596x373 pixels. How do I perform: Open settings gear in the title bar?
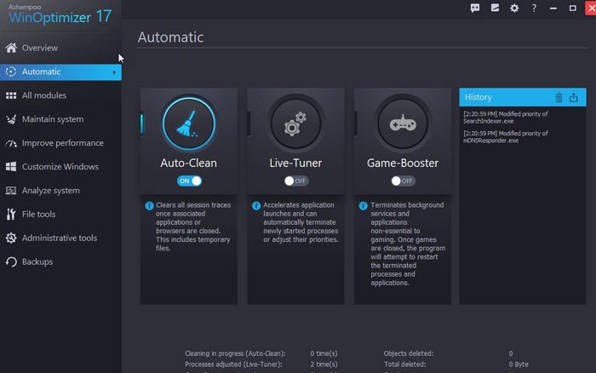point(514,8)
